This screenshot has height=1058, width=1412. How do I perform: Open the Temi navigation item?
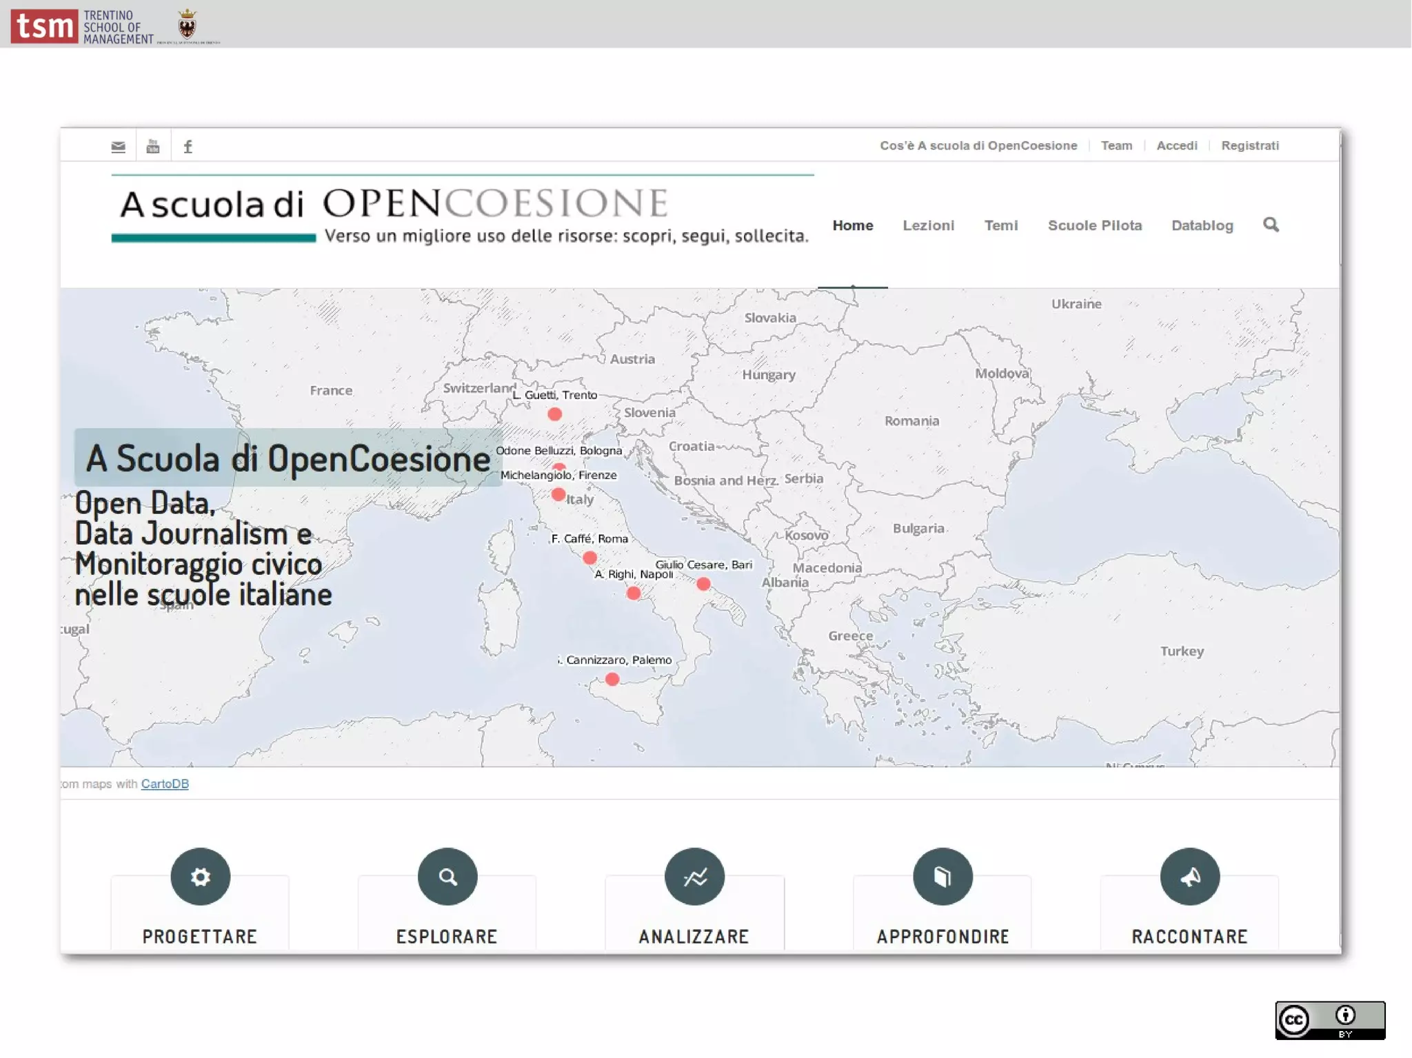coord(1000,225)
